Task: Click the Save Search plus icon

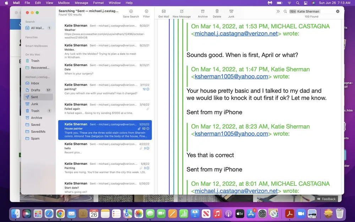Action: point(131,12)
